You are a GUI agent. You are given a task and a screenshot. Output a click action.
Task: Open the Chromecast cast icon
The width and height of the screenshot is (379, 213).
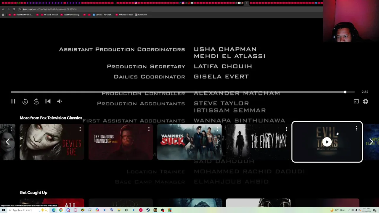[x=356, y=101]
